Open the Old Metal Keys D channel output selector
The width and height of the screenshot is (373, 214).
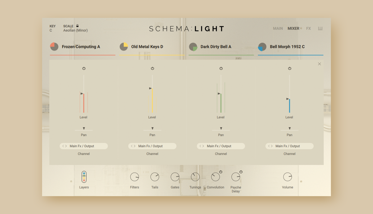(152, 146)
